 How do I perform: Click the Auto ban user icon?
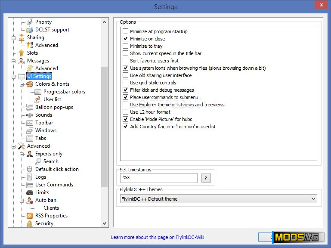30,200
